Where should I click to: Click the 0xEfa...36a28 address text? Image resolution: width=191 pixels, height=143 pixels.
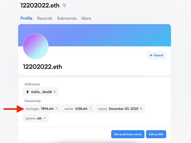click(41, 92)
